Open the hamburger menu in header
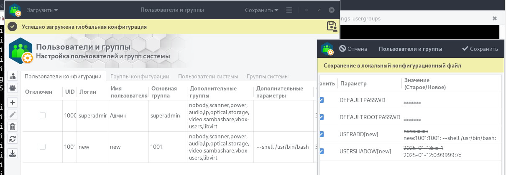 pyautogui.click(x=289, y=10)
